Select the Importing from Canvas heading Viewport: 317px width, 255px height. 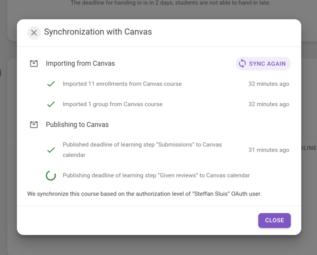[x=80, y=63]
